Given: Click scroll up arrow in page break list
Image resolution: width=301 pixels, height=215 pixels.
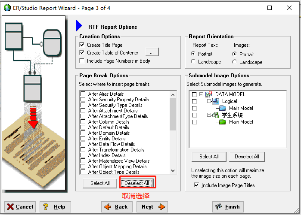Looking at the screenshot, I should [173, 95].
